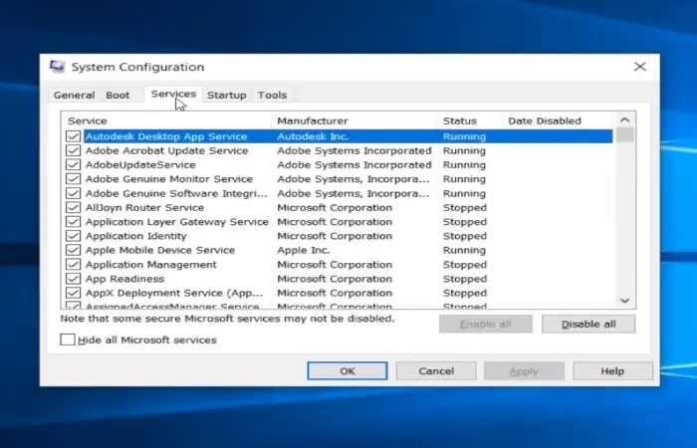Select the Services tab
The height and width of the screenshot is (448, 697).
[x=173, y=94]
